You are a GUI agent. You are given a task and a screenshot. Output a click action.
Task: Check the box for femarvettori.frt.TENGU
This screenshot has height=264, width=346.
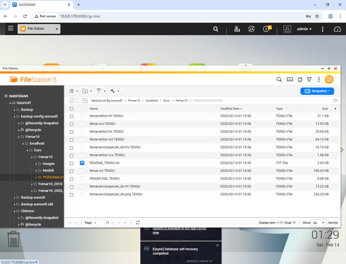click(72, 116)
